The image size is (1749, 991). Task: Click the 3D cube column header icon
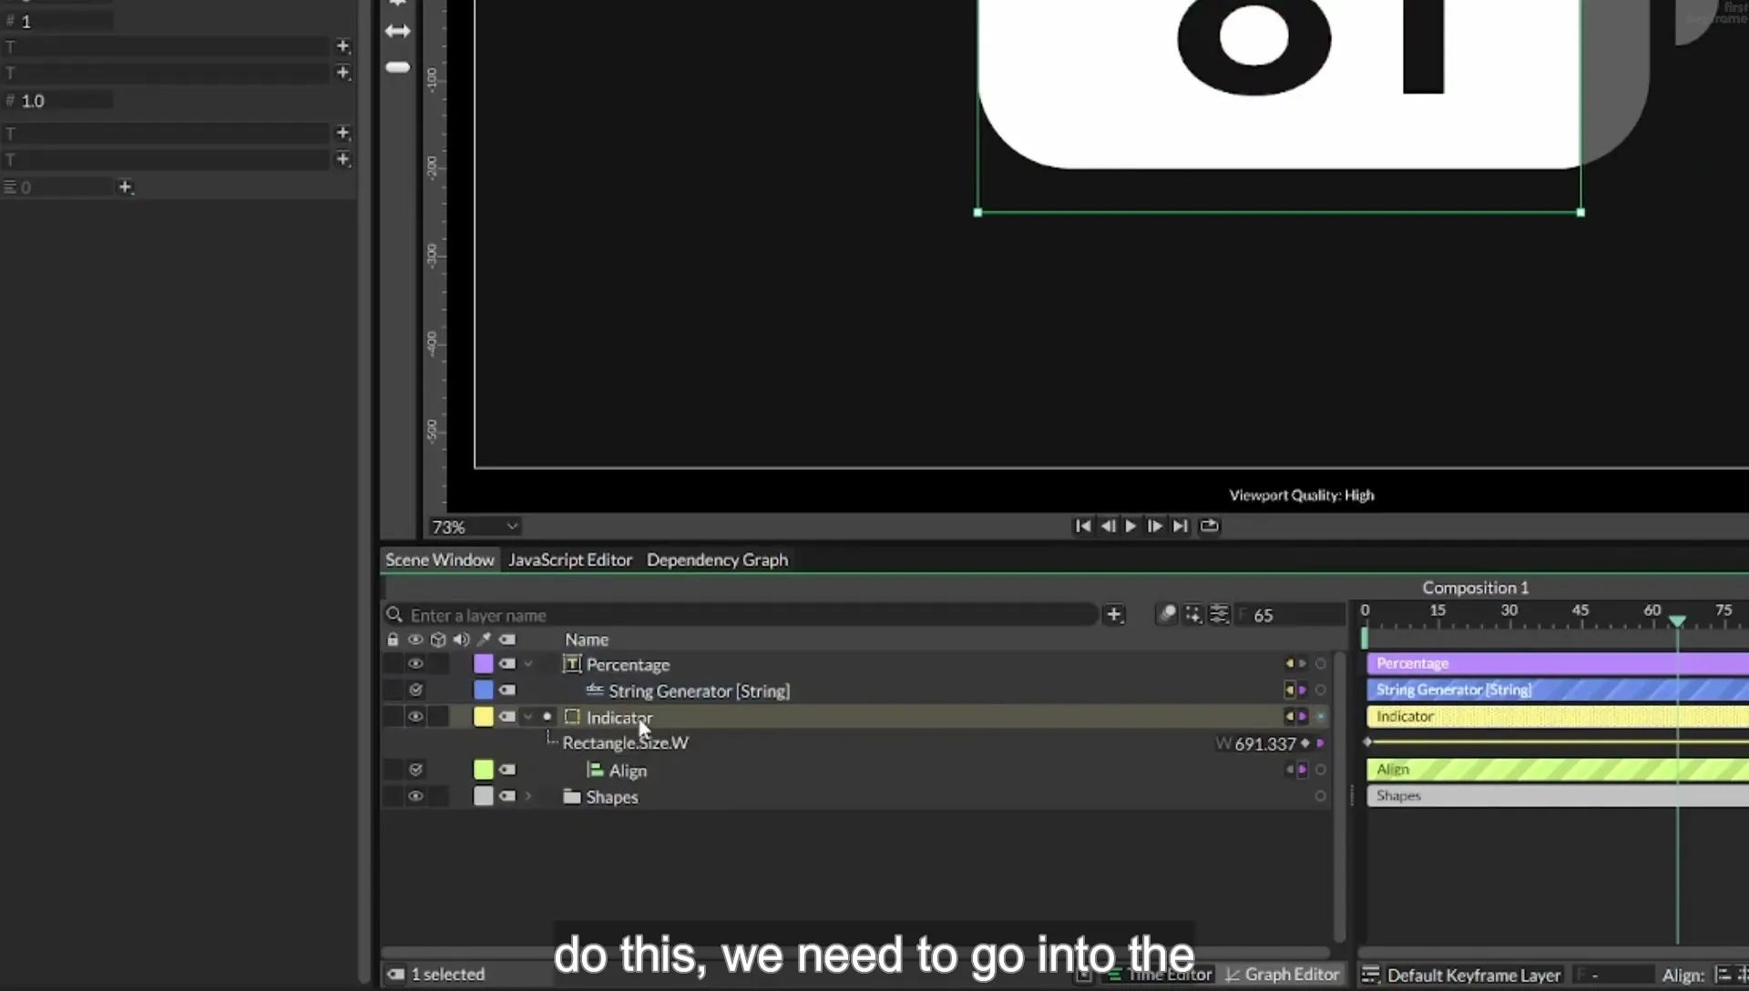[438, 639]
